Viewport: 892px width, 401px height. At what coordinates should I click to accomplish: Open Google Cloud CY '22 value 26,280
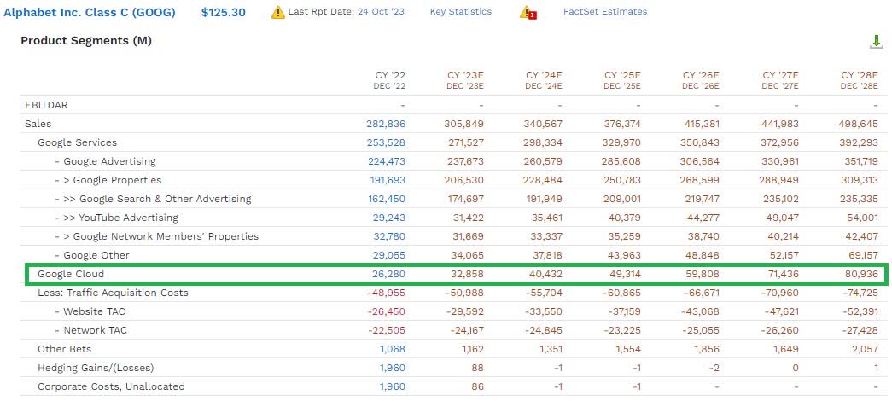(387, 274)
